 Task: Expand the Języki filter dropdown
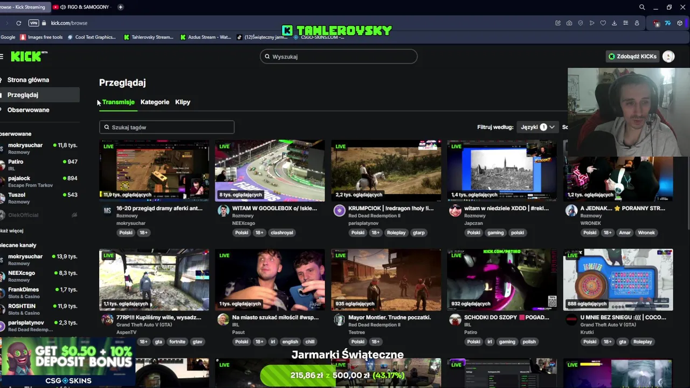[x=537, y=127]
